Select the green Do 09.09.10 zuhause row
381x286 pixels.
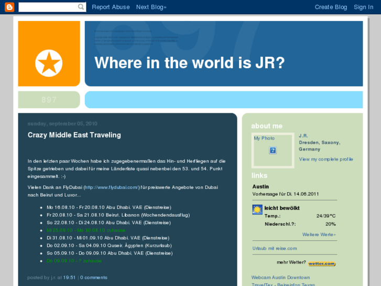tap(74, 261)
